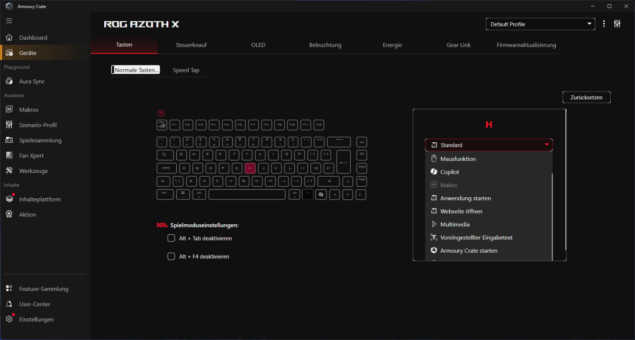Enable Alt + Tab deaktivieren checkbox
The width and height of the screenshot is (635, 340).
point(171,238)
